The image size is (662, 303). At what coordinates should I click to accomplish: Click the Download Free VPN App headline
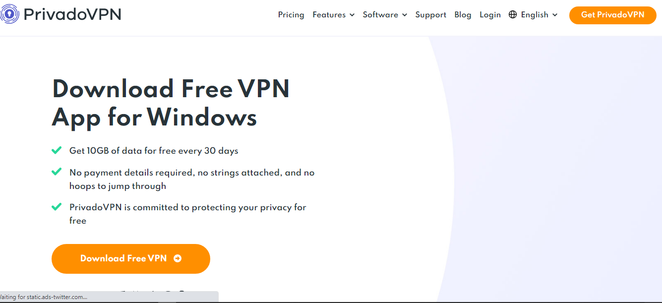(171, 103)
